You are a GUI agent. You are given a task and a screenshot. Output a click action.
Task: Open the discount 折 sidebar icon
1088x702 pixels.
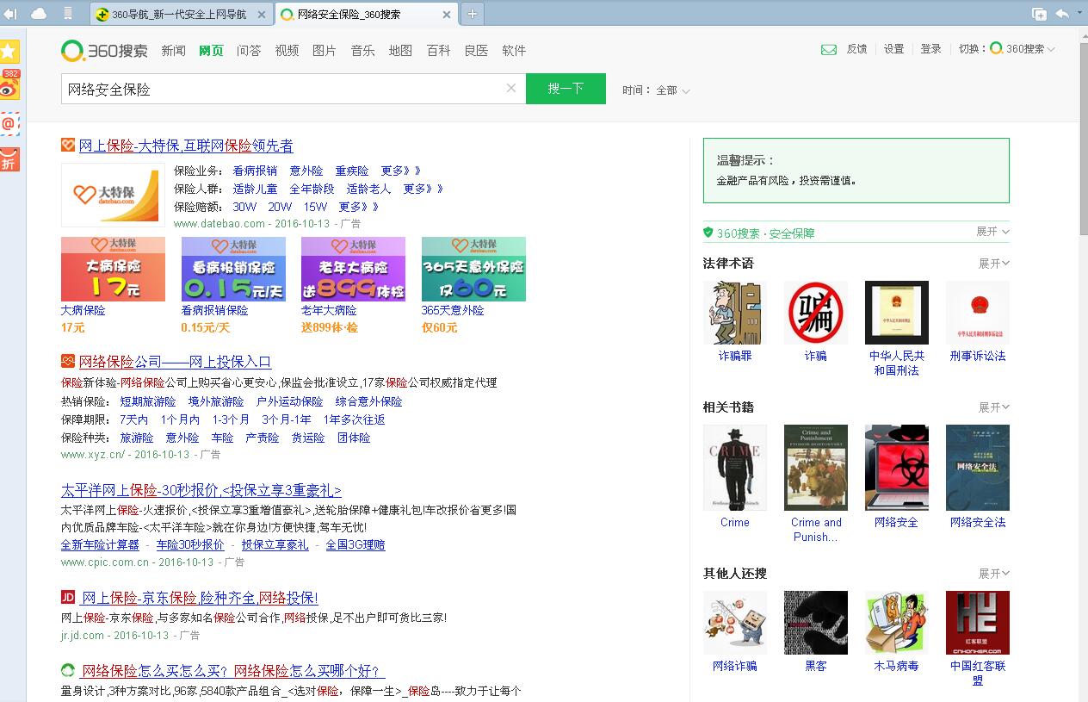pyautogui.click(x=9, y=159)
